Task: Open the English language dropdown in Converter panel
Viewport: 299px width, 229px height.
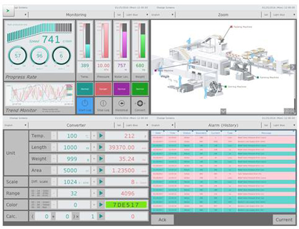Action: 16,126
